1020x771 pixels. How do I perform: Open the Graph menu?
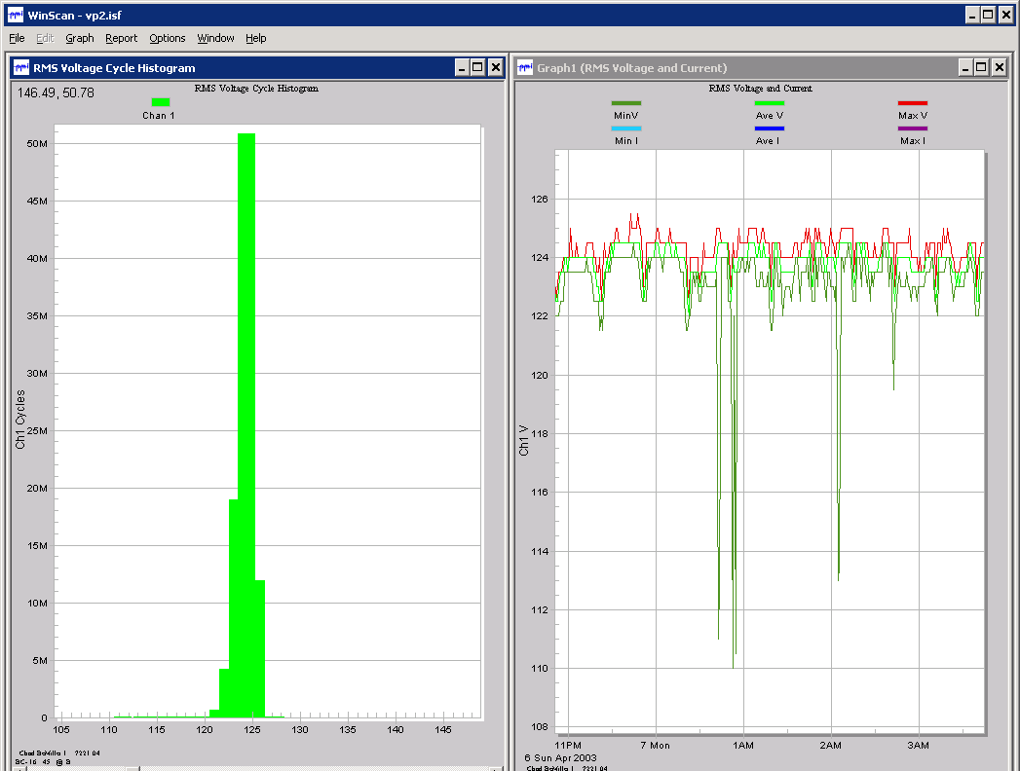[79, 38]
